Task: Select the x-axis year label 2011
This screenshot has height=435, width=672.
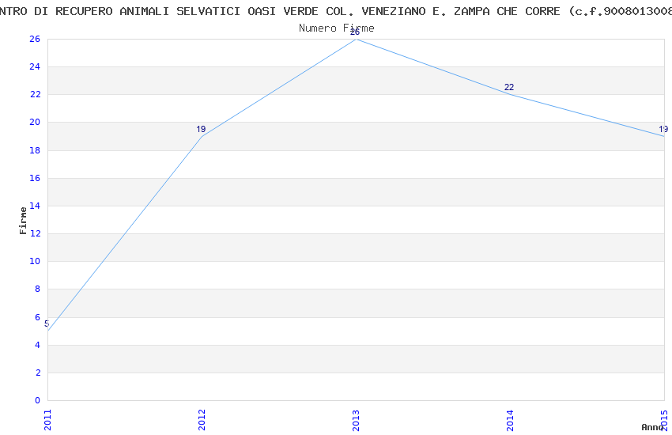Action: [47, 419]
